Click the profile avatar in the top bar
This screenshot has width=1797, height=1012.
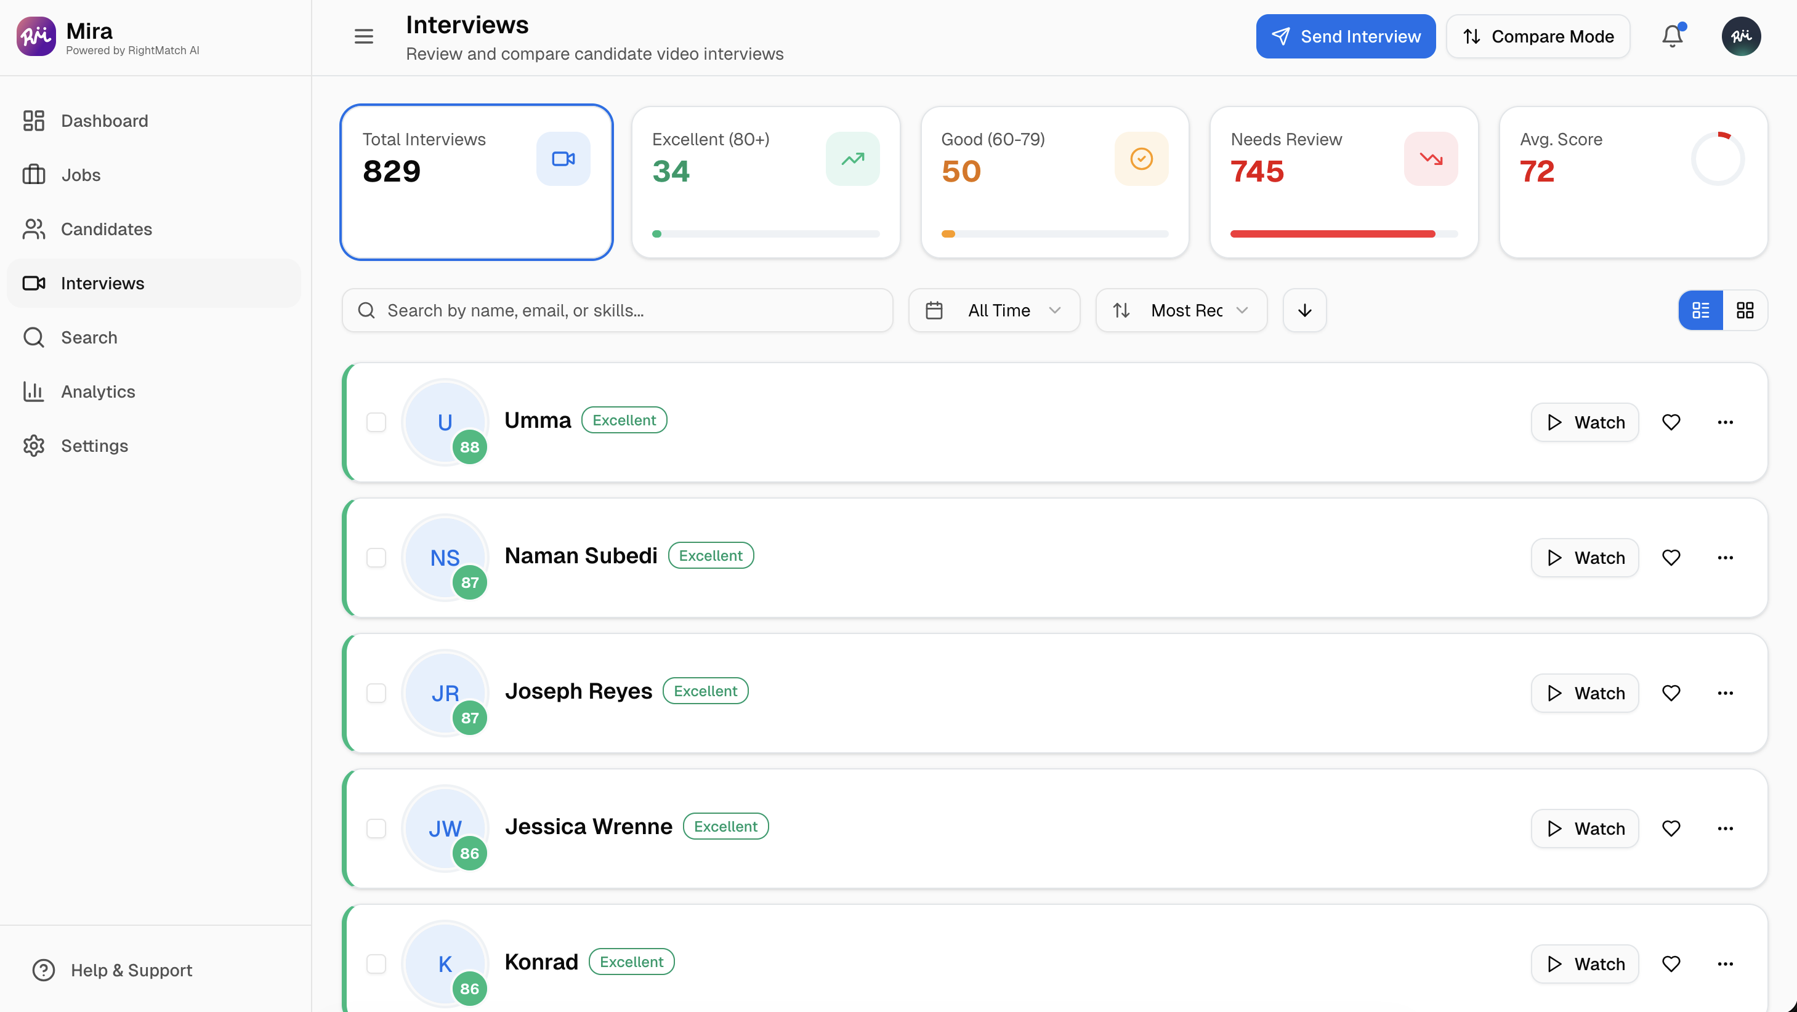click(x=1741, y=36)
